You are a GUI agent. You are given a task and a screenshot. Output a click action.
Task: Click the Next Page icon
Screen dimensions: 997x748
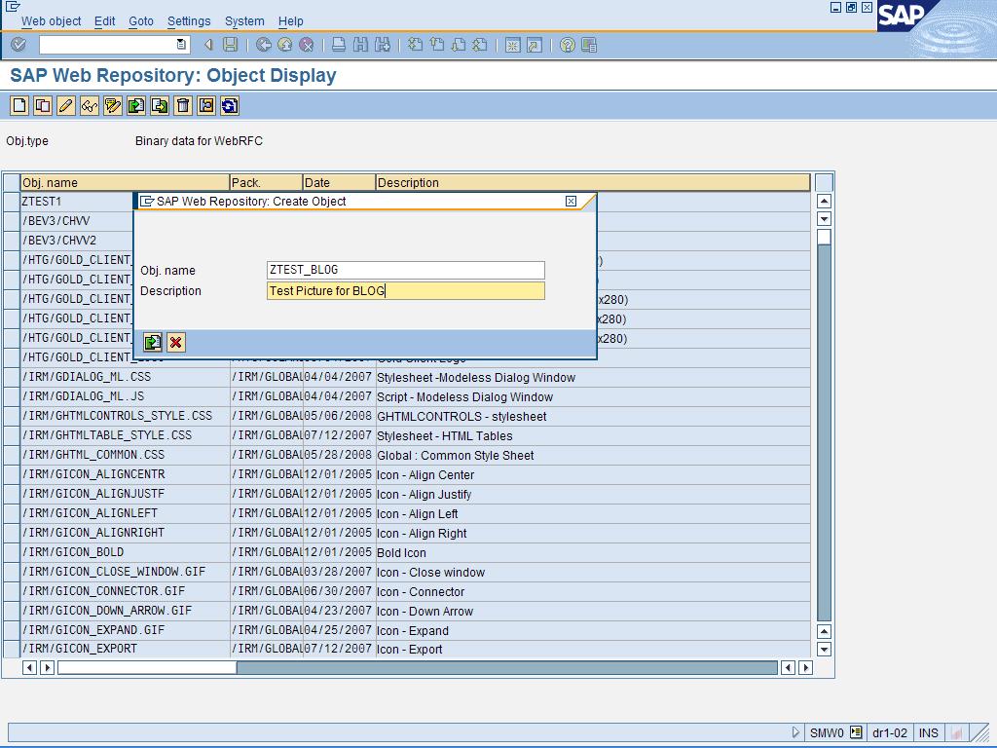(x=459, y=45)
